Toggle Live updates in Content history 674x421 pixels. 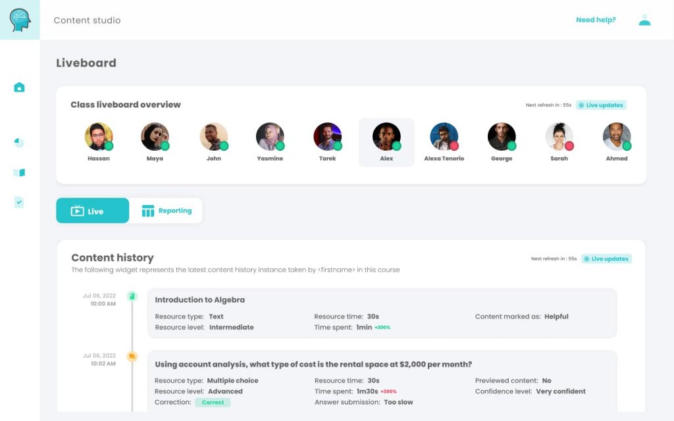[606, 259]
